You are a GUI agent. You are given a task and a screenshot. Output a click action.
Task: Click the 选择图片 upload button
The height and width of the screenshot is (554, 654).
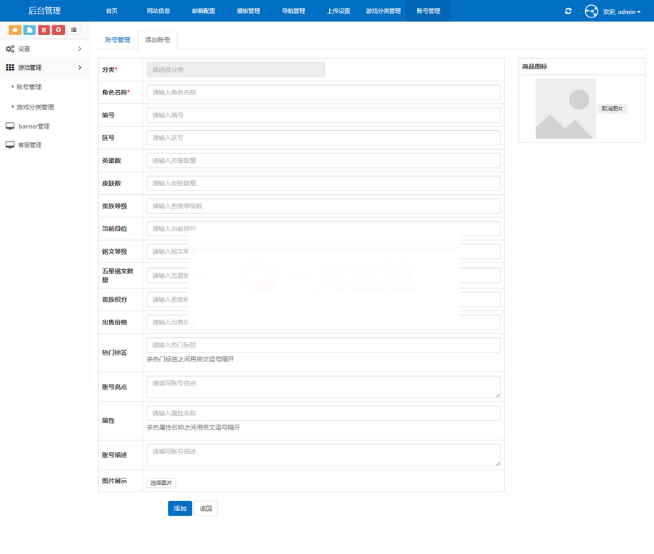(x=161, y=483)
